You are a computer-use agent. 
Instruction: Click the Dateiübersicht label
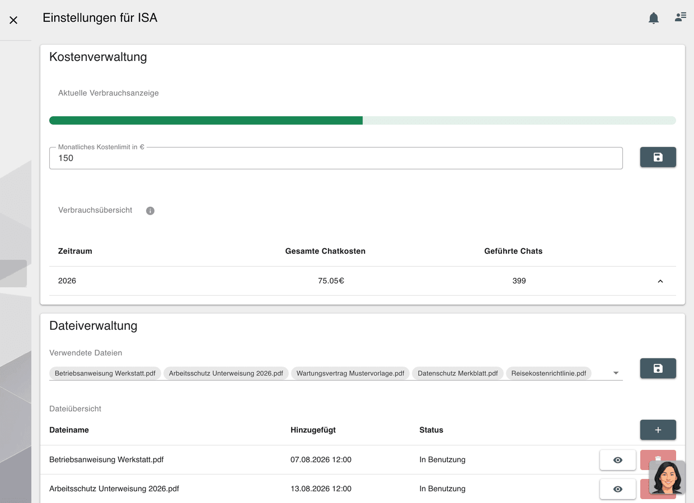pos(75,409)
